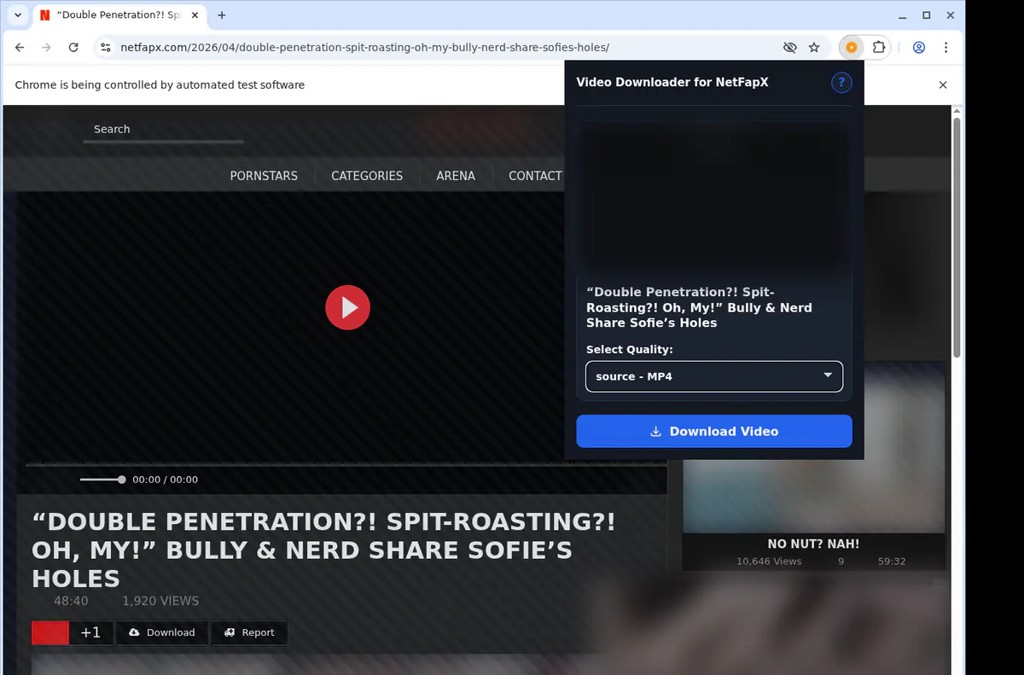Open the ARENA menu item
Viewport: 1024px width, 675px height.
(x=456, y=176)
